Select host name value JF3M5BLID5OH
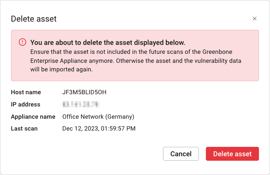Image resolution: width=270 pixels, height=175 pixels. 84,92
